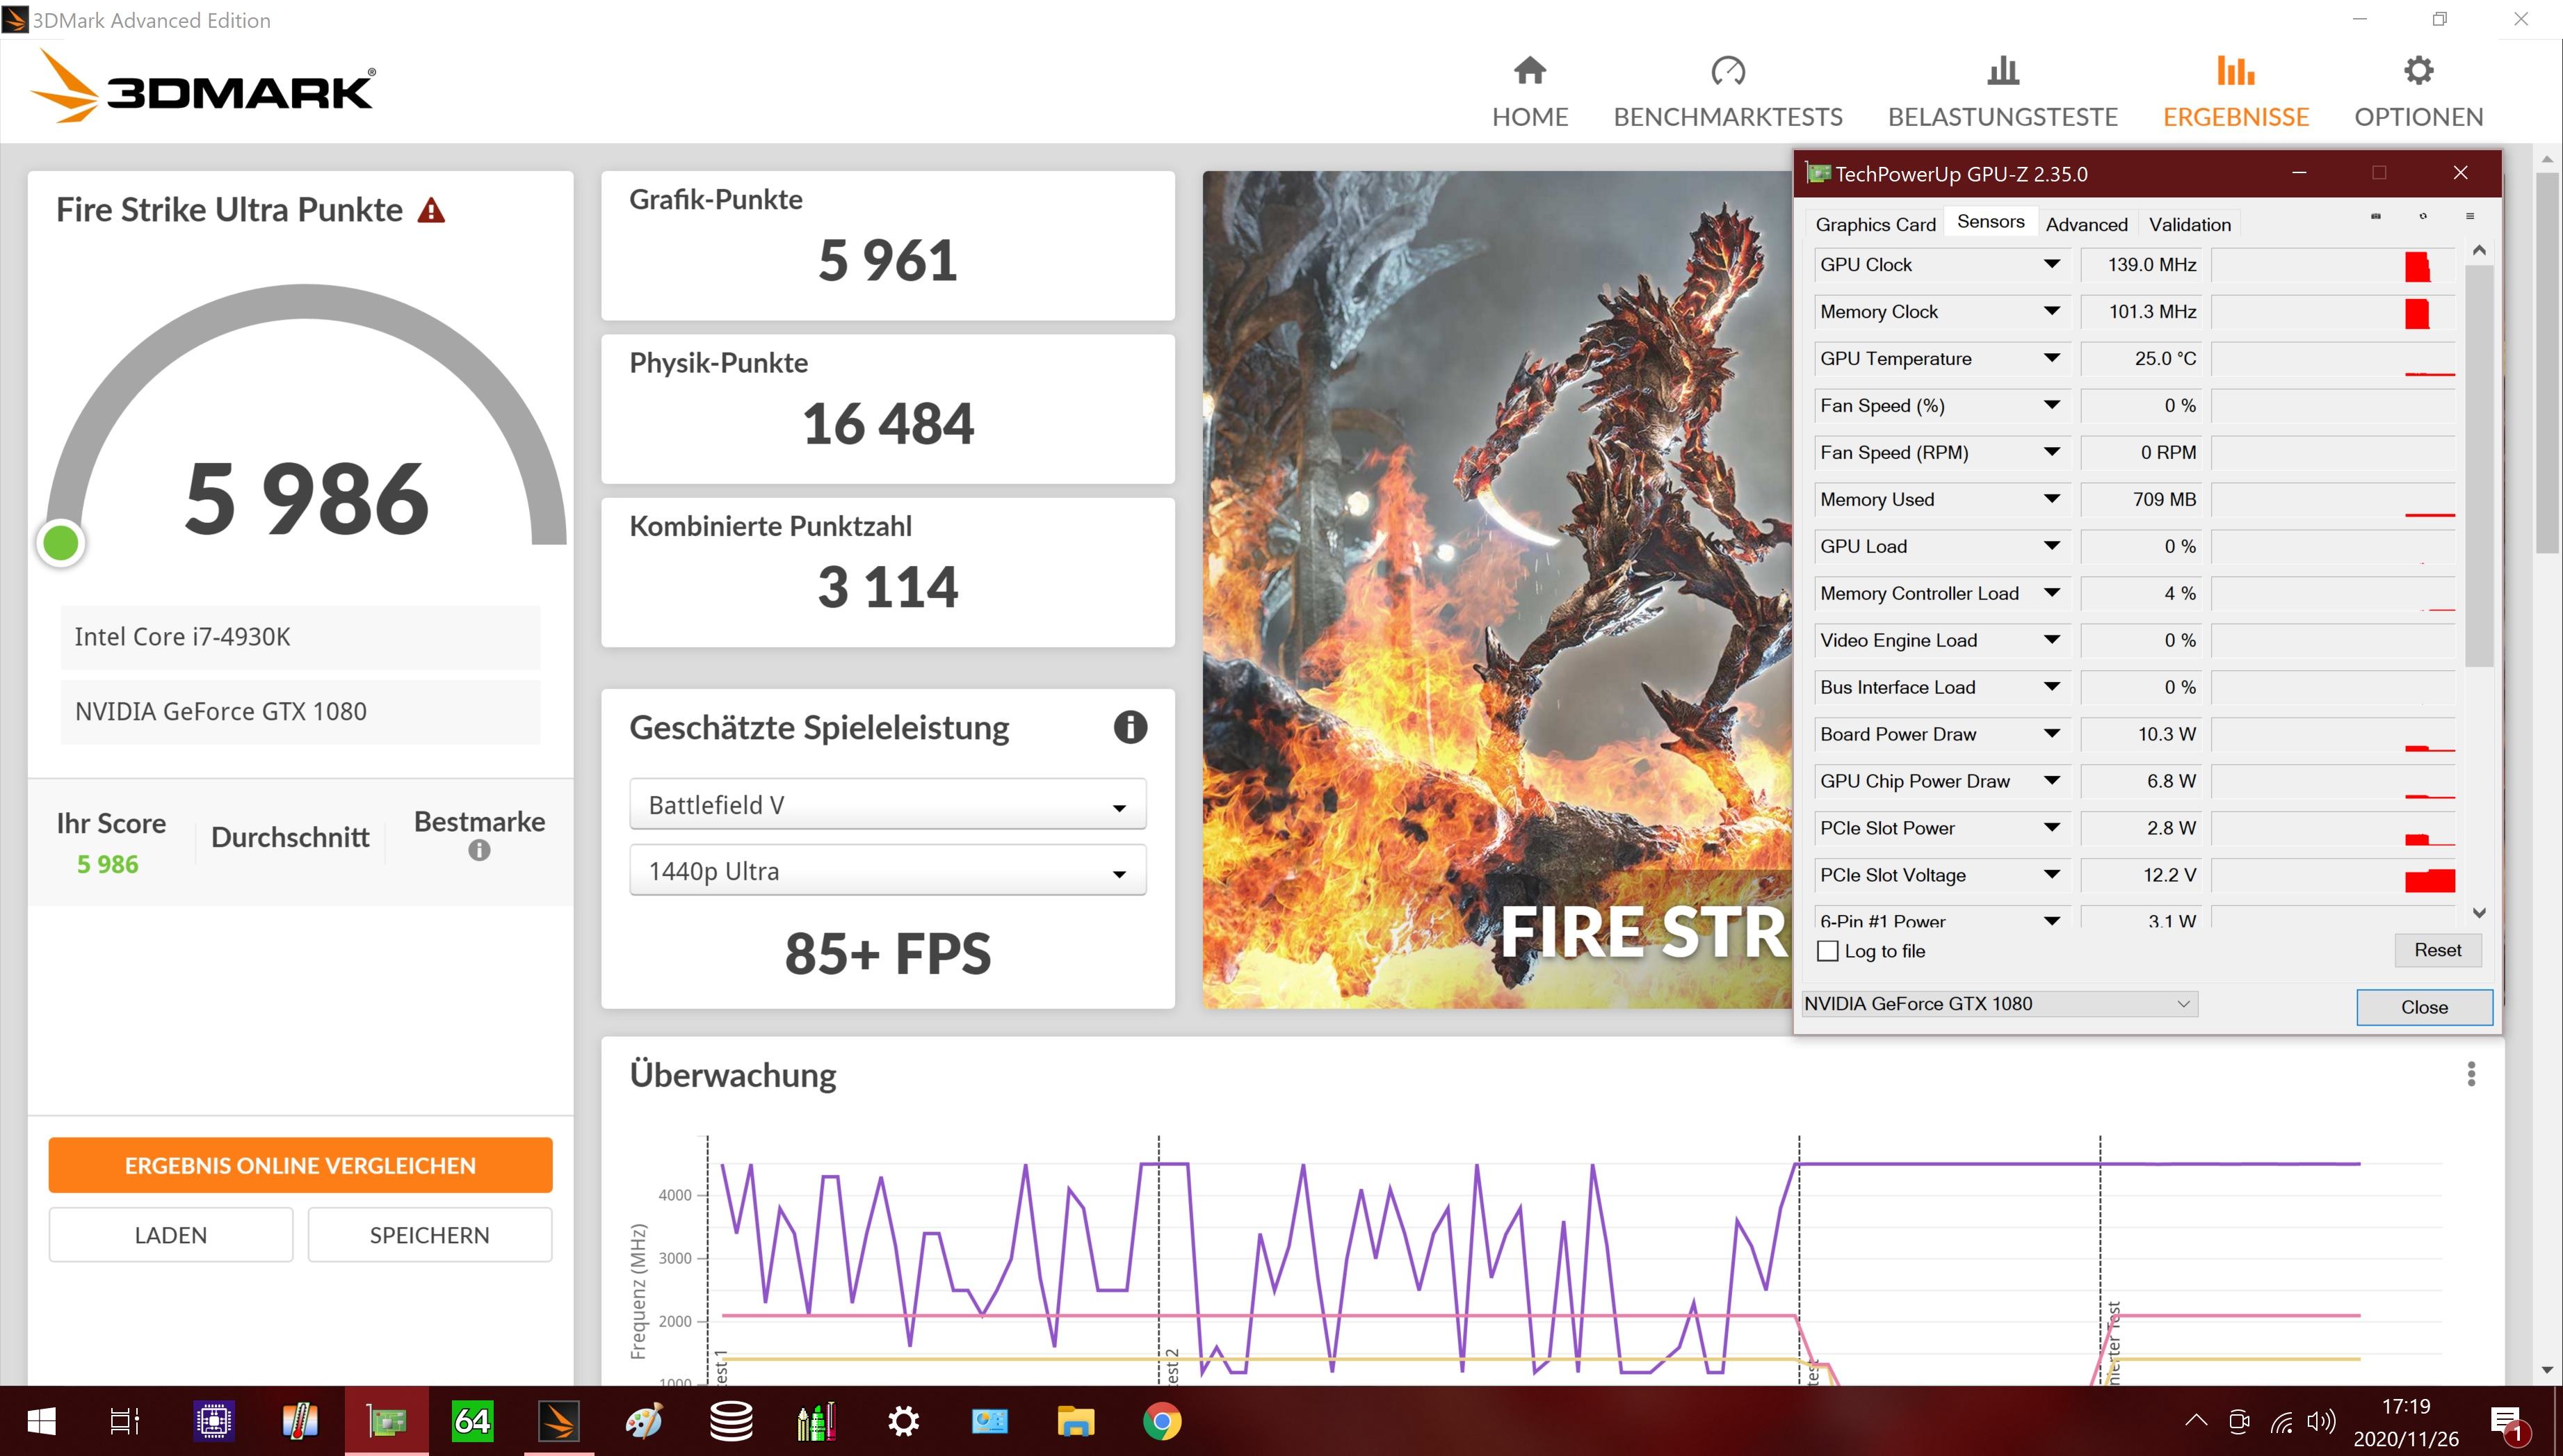Open the PCIe Slot Voltage sensor dropdown
The height and width of the screenshot is (1456, 2563).
(x=2051, y=875)
